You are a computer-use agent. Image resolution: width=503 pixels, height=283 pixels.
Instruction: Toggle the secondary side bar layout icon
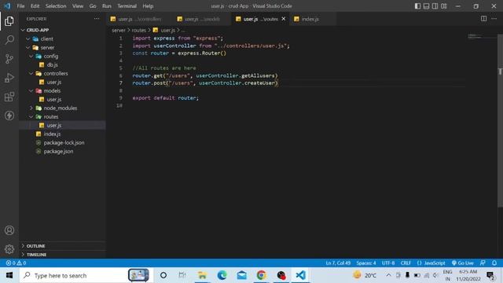(x=435, y=6)
